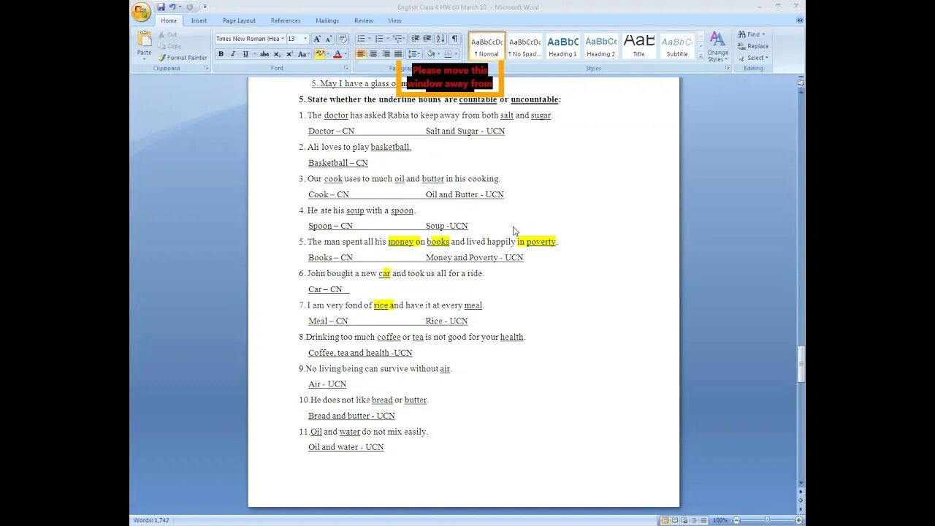Toggle underline formatting
This screenshot has width=935, height=526.
coord(247,54)
